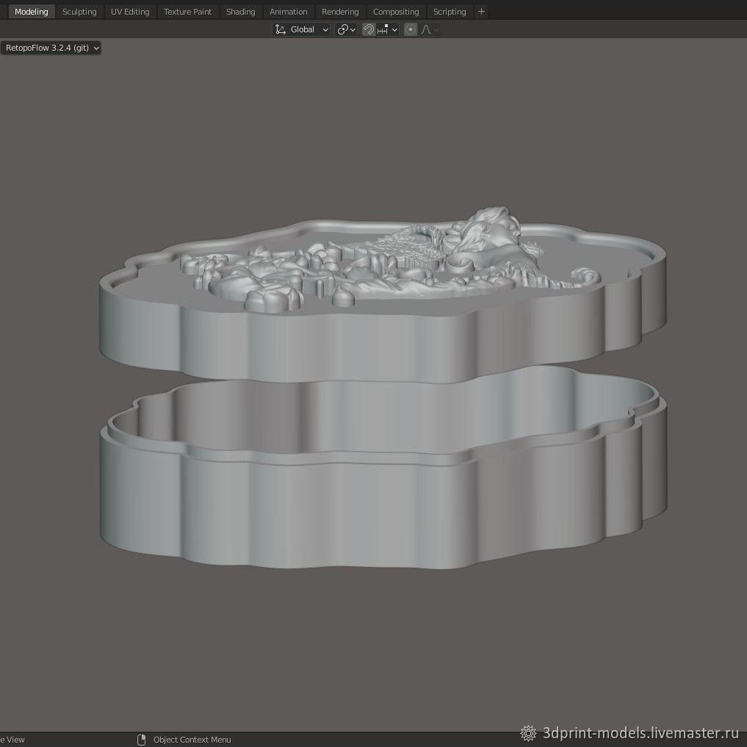Open the Sculpting workspace tab
This screenshot has height=747, width=747.
[79, 12]
